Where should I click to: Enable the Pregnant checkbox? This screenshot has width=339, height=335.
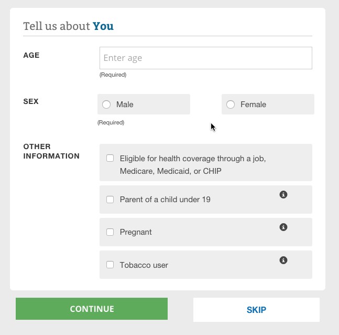110,232
